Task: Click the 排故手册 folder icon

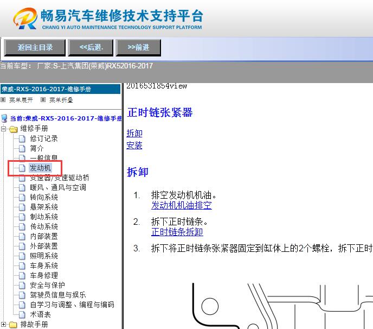Action: [x=14, y=325]
